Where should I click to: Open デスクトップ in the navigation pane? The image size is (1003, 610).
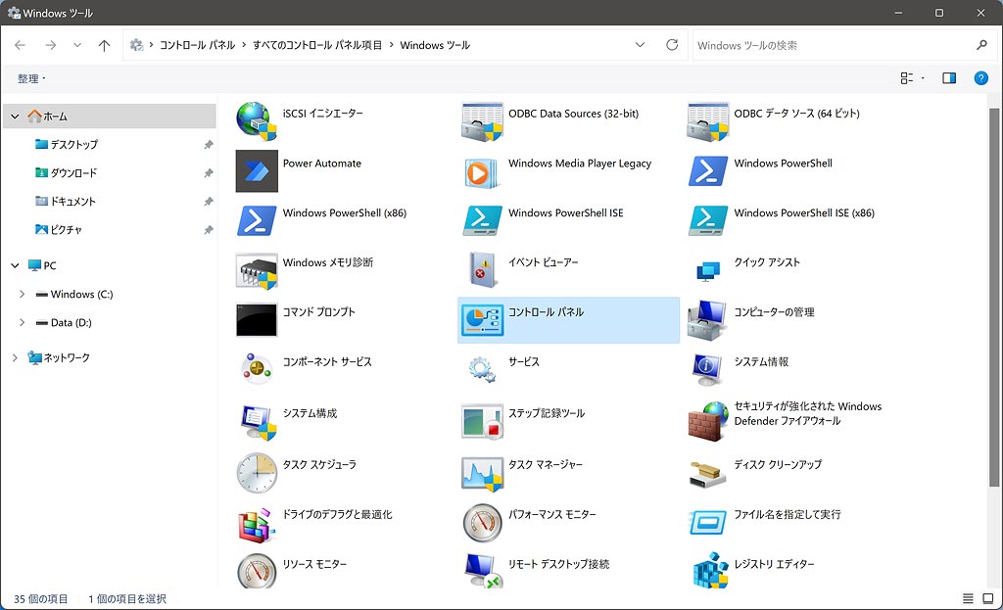click(x=74, y=145)
